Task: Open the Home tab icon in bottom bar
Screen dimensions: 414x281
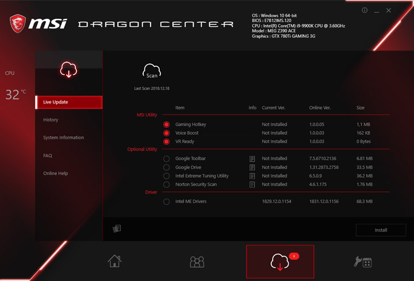Action: pyautogui.click(x=114, y=261)
